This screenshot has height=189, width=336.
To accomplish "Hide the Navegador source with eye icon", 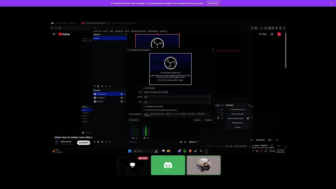I will tap(122, 98).
